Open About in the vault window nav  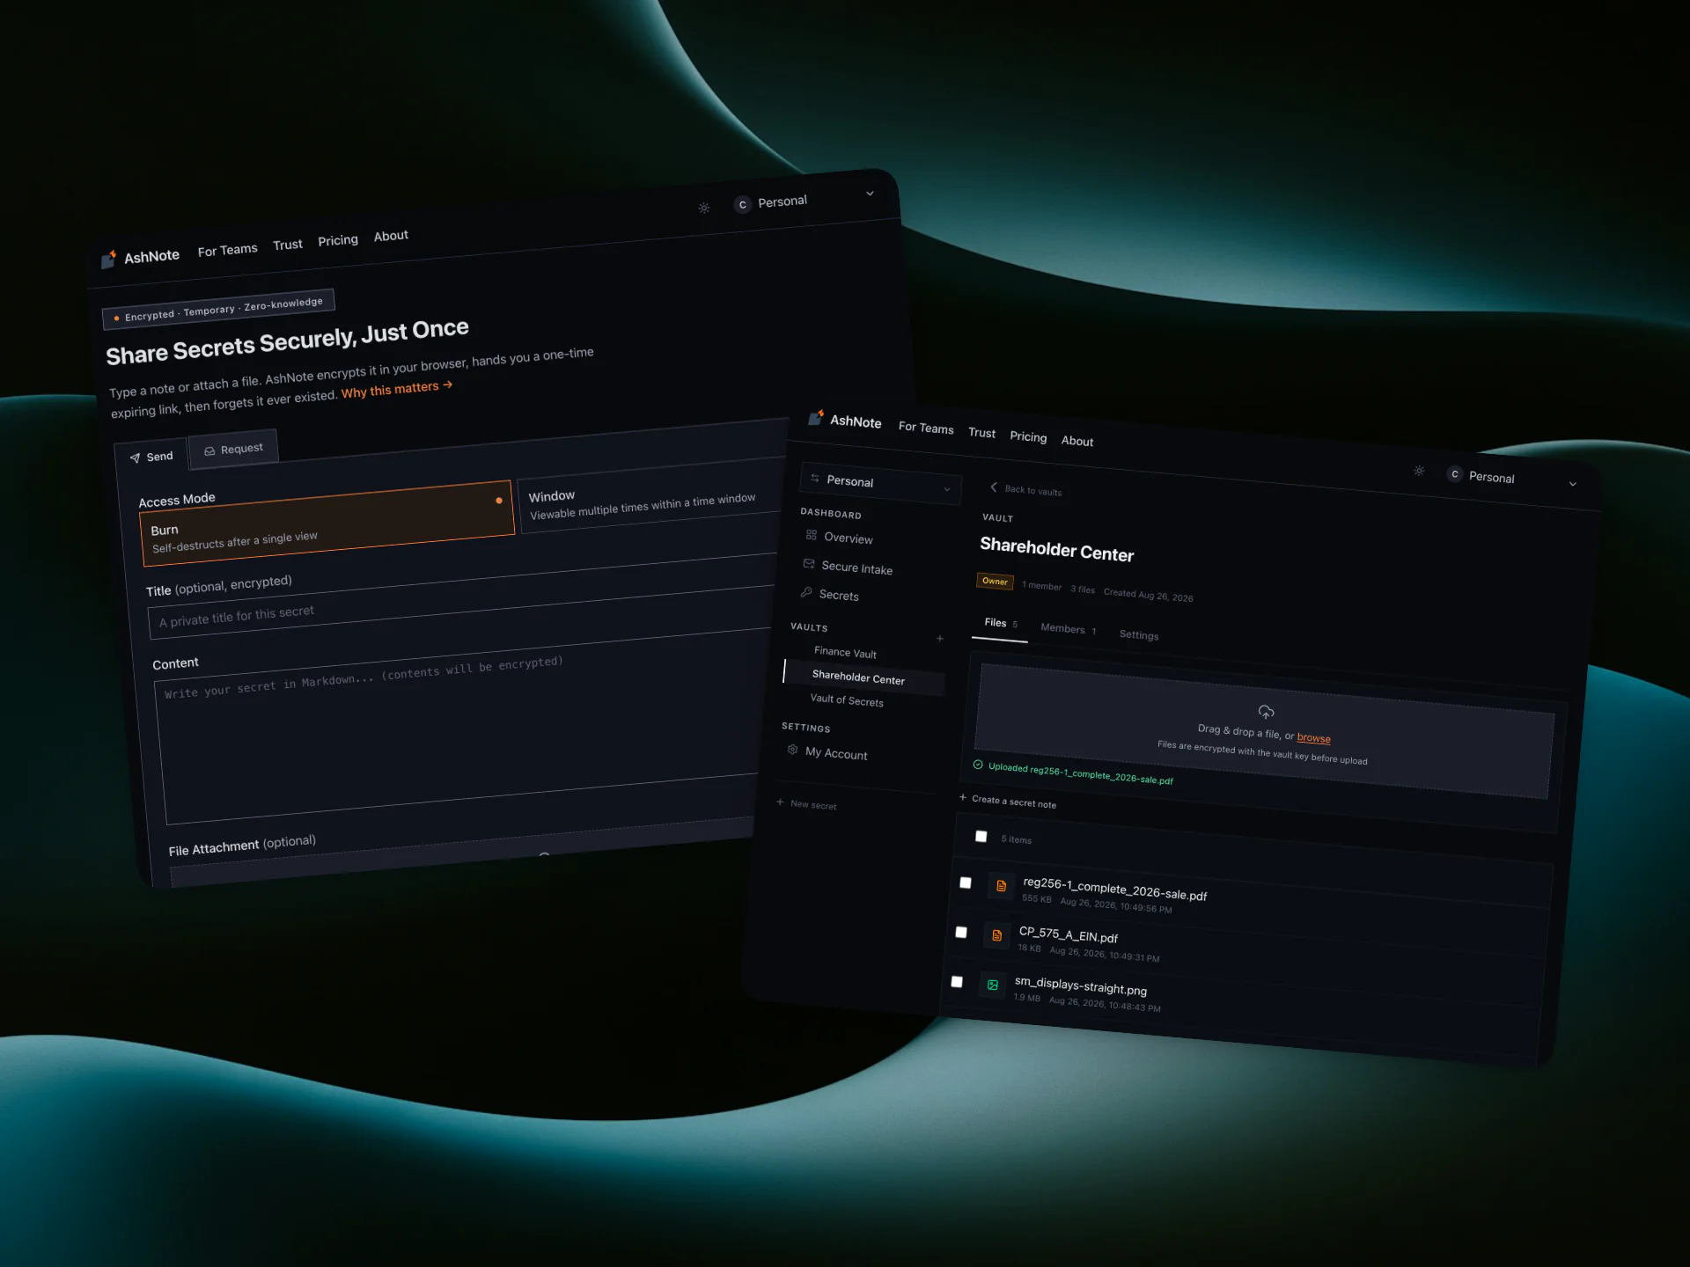tap(1077, 441)
